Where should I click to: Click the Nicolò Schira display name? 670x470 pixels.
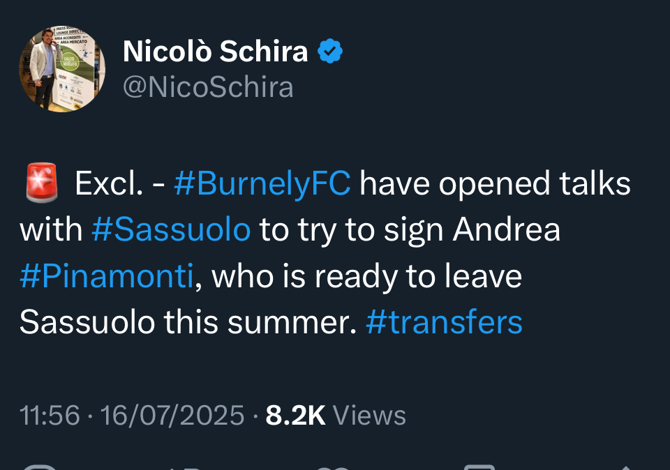(215, 51)
